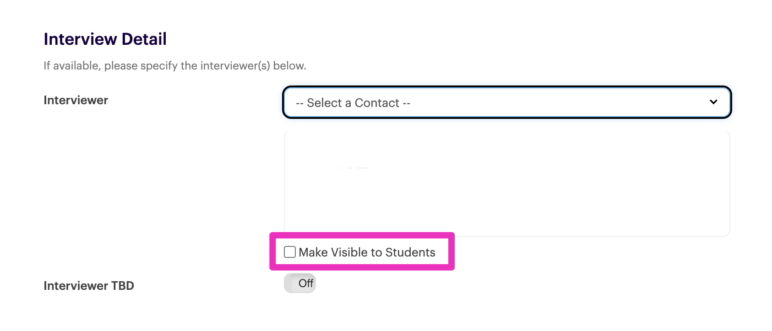Open the Interviewer contact dropdown
The image size is (772, 331).
506,102
